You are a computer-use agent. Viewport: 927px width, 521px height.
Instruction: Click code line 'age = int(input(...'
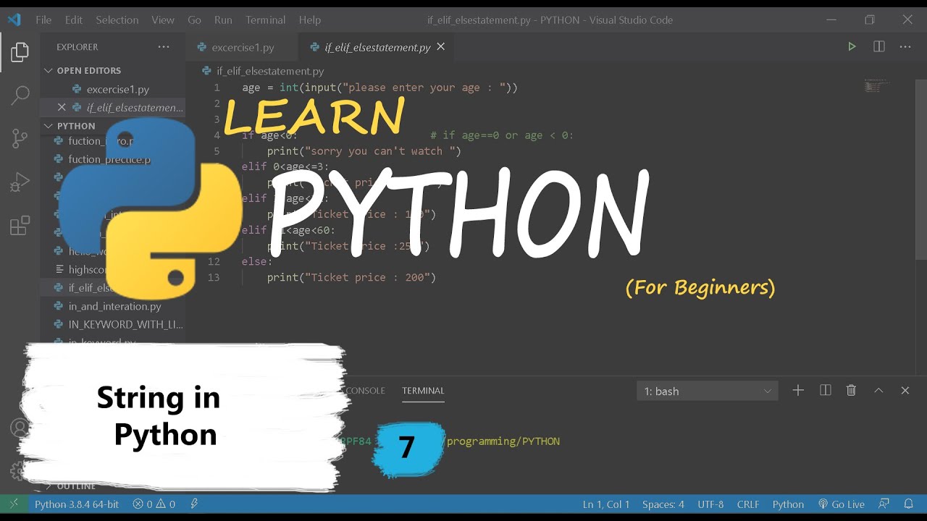[x=379, y=88]
